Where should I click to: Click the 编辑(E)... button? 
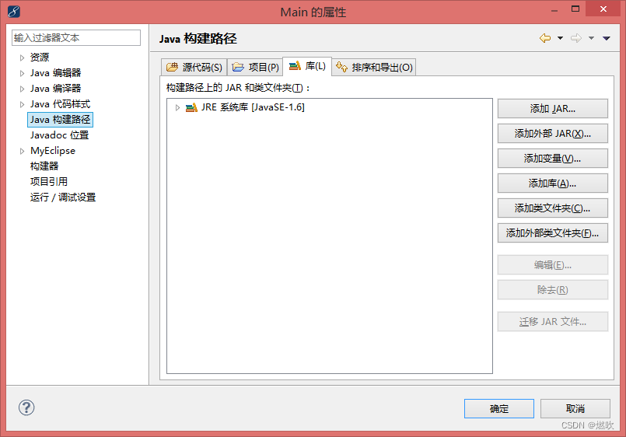(x=553, y=265)
